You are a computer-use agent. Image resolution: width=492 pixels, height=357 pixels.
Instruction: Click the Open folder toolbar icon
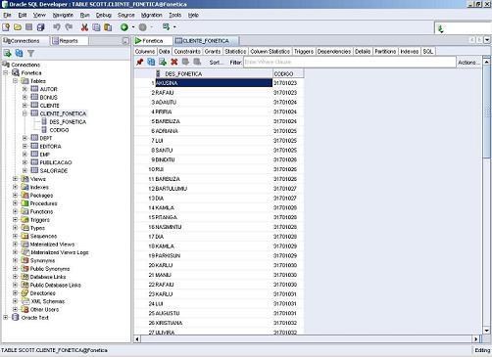pos(18,27)
